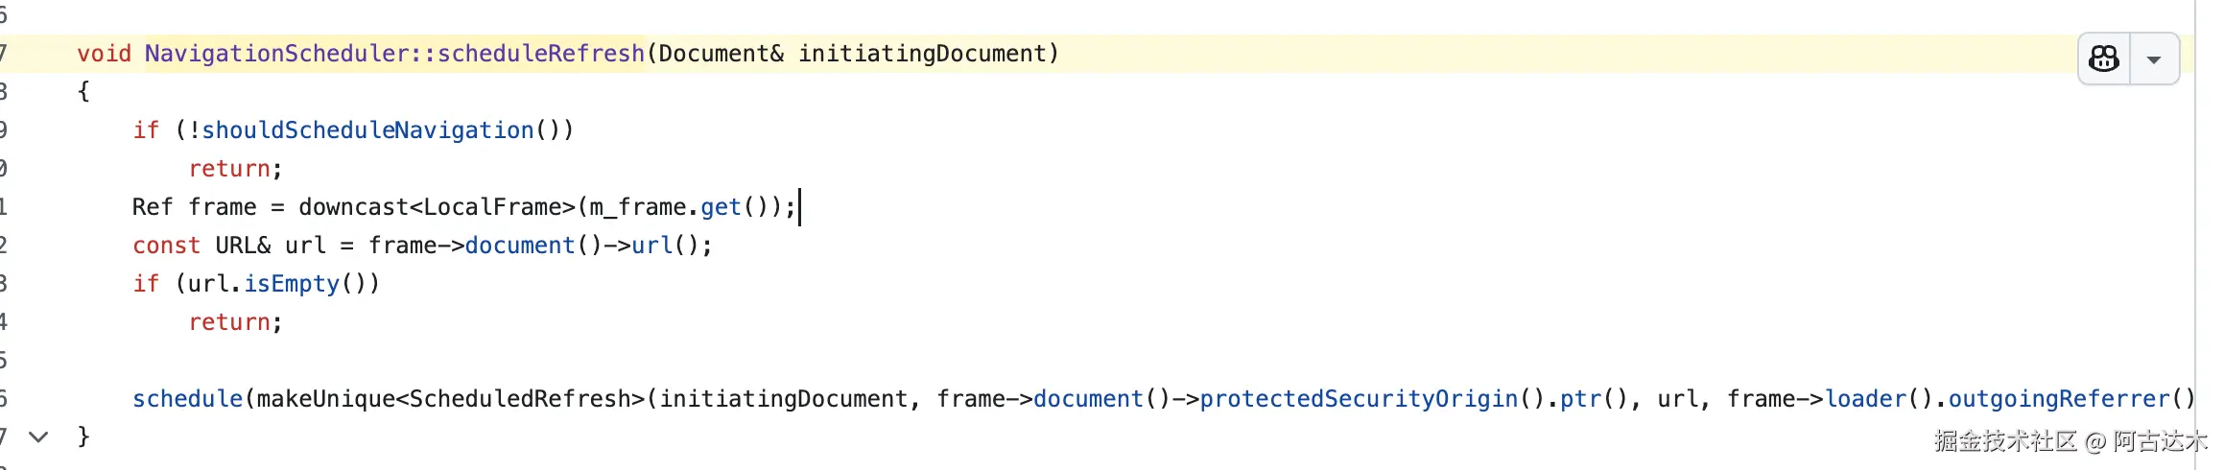This screenshot has width=2224, height=470.
Task: Select the ptr method call
Action: coord(1581,399)
